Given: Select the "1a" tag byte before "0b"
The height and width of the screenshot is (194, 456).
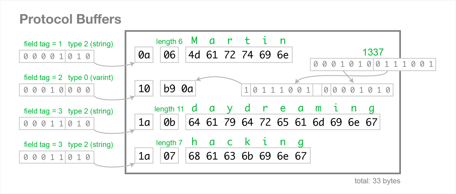Looking at the screenshot, I should click(x=144, y=122).
